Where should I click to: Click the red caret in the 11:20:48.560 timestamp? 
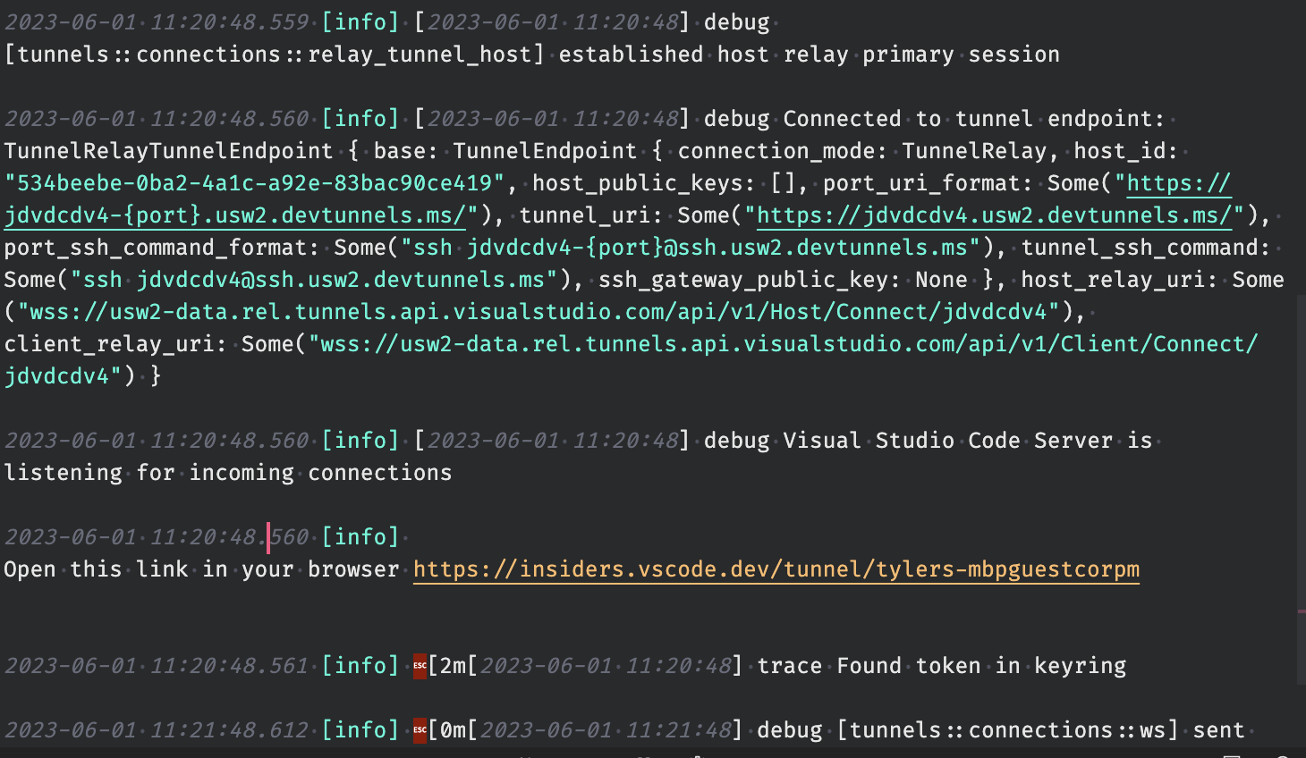click(269, 536)
